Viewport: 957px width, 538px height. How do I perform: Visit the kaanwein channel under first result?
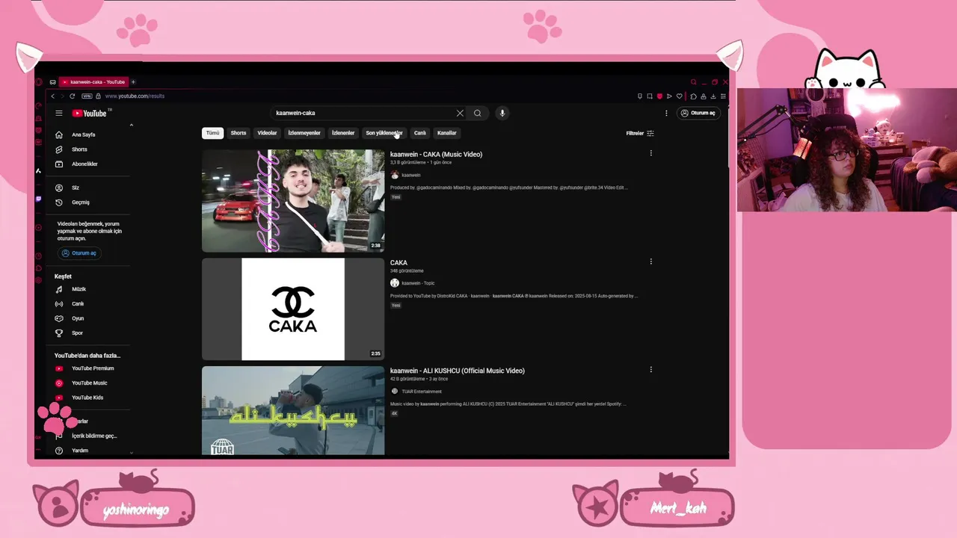[x=410, y=176]
